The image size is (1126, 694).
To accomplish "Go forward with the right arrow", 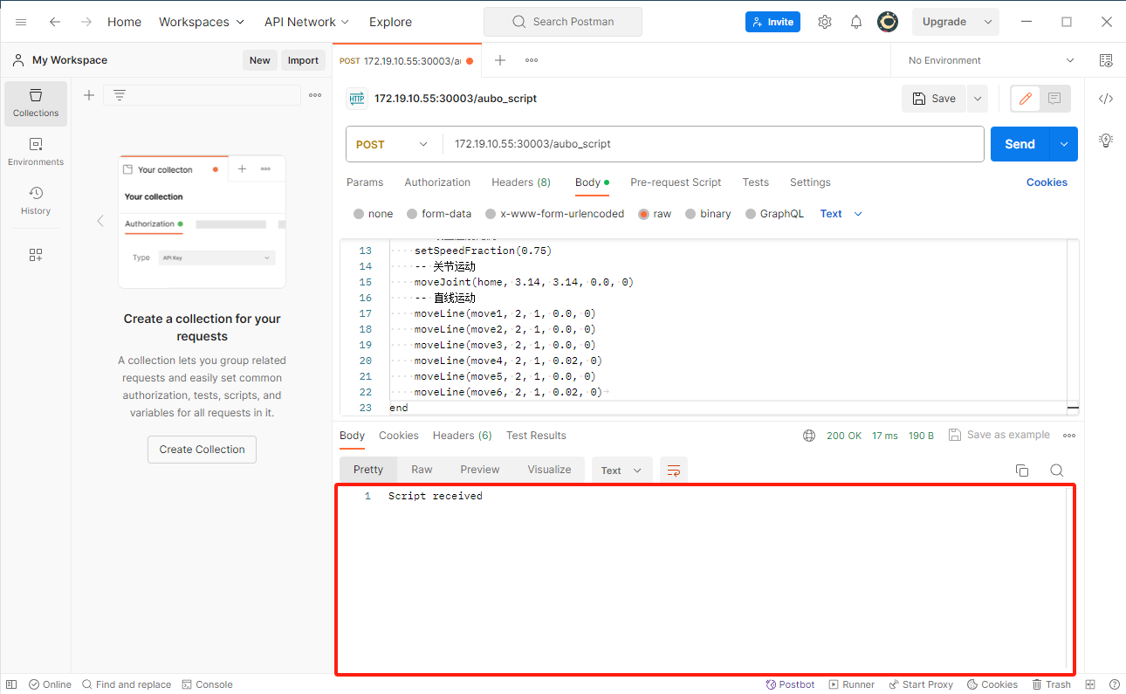I will [86, 22].
